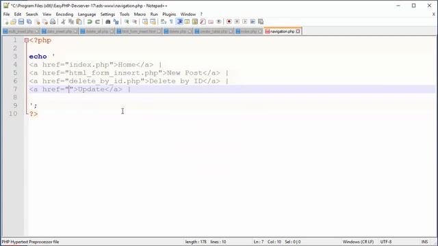Viewport: 438px width, 246px height.
Task: Create a new file from the toolbar
Action: (6, 22)
